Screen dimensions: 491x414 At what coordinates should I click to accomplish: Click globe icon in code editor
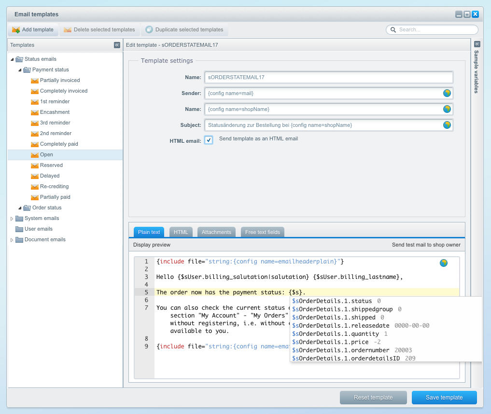443,263
